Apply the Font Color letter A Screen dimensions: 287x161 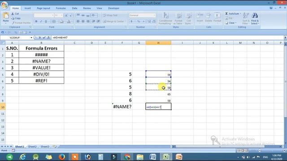point(69,21)
